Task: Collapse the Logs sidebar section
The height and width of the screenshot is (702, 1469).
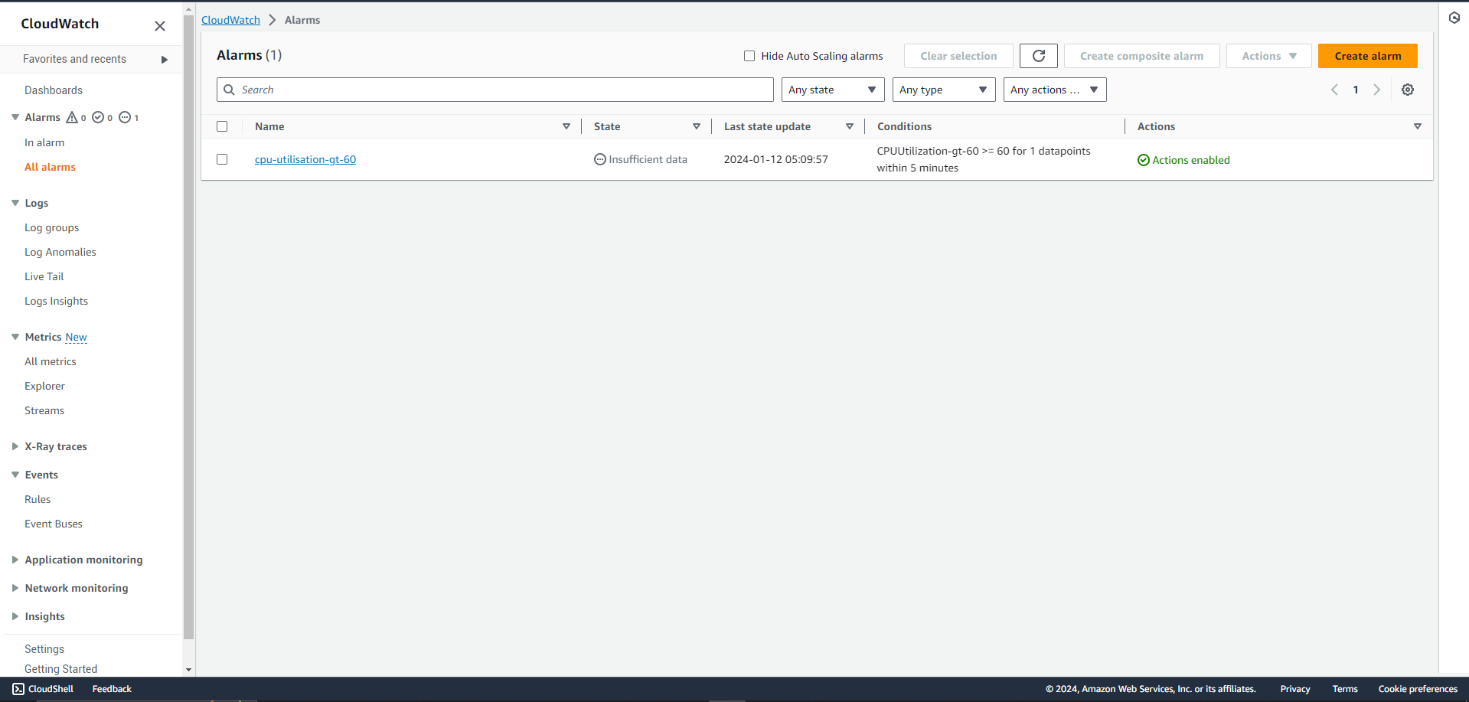Action: pyautogui.click(x=15, y=203)
